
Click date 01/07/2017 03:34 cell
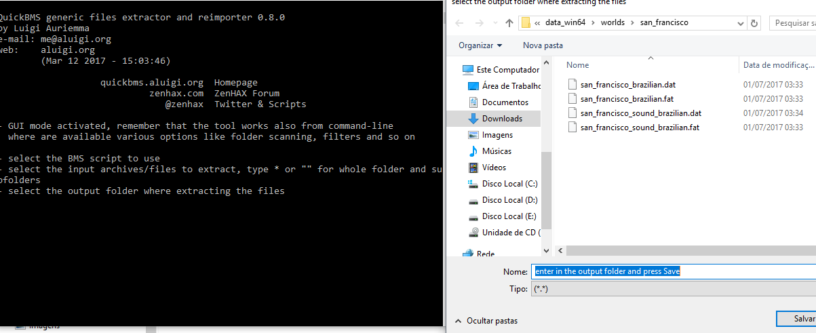773,113
